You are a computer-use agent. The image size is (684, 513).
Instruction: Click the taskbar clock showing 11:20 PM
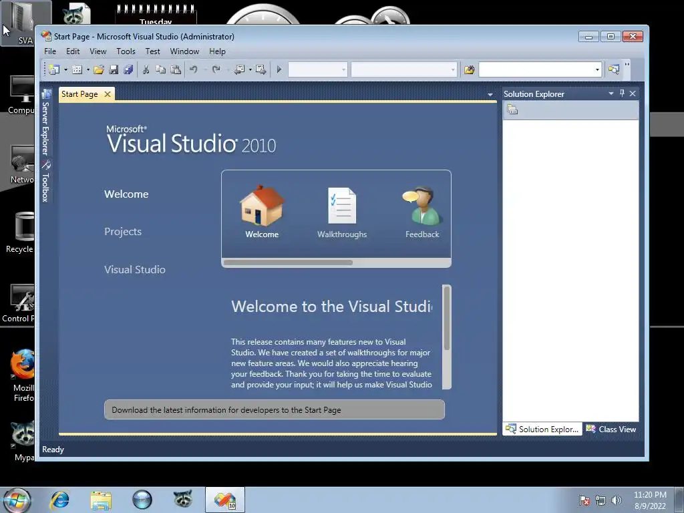(x=650, y=500)
